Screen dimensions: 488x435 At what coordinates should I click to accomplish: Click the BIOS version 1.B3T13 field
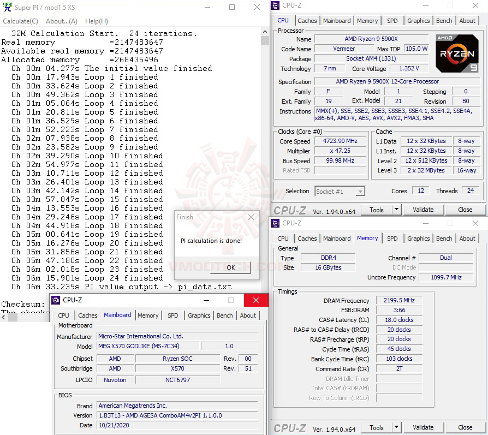coord(177,415)
